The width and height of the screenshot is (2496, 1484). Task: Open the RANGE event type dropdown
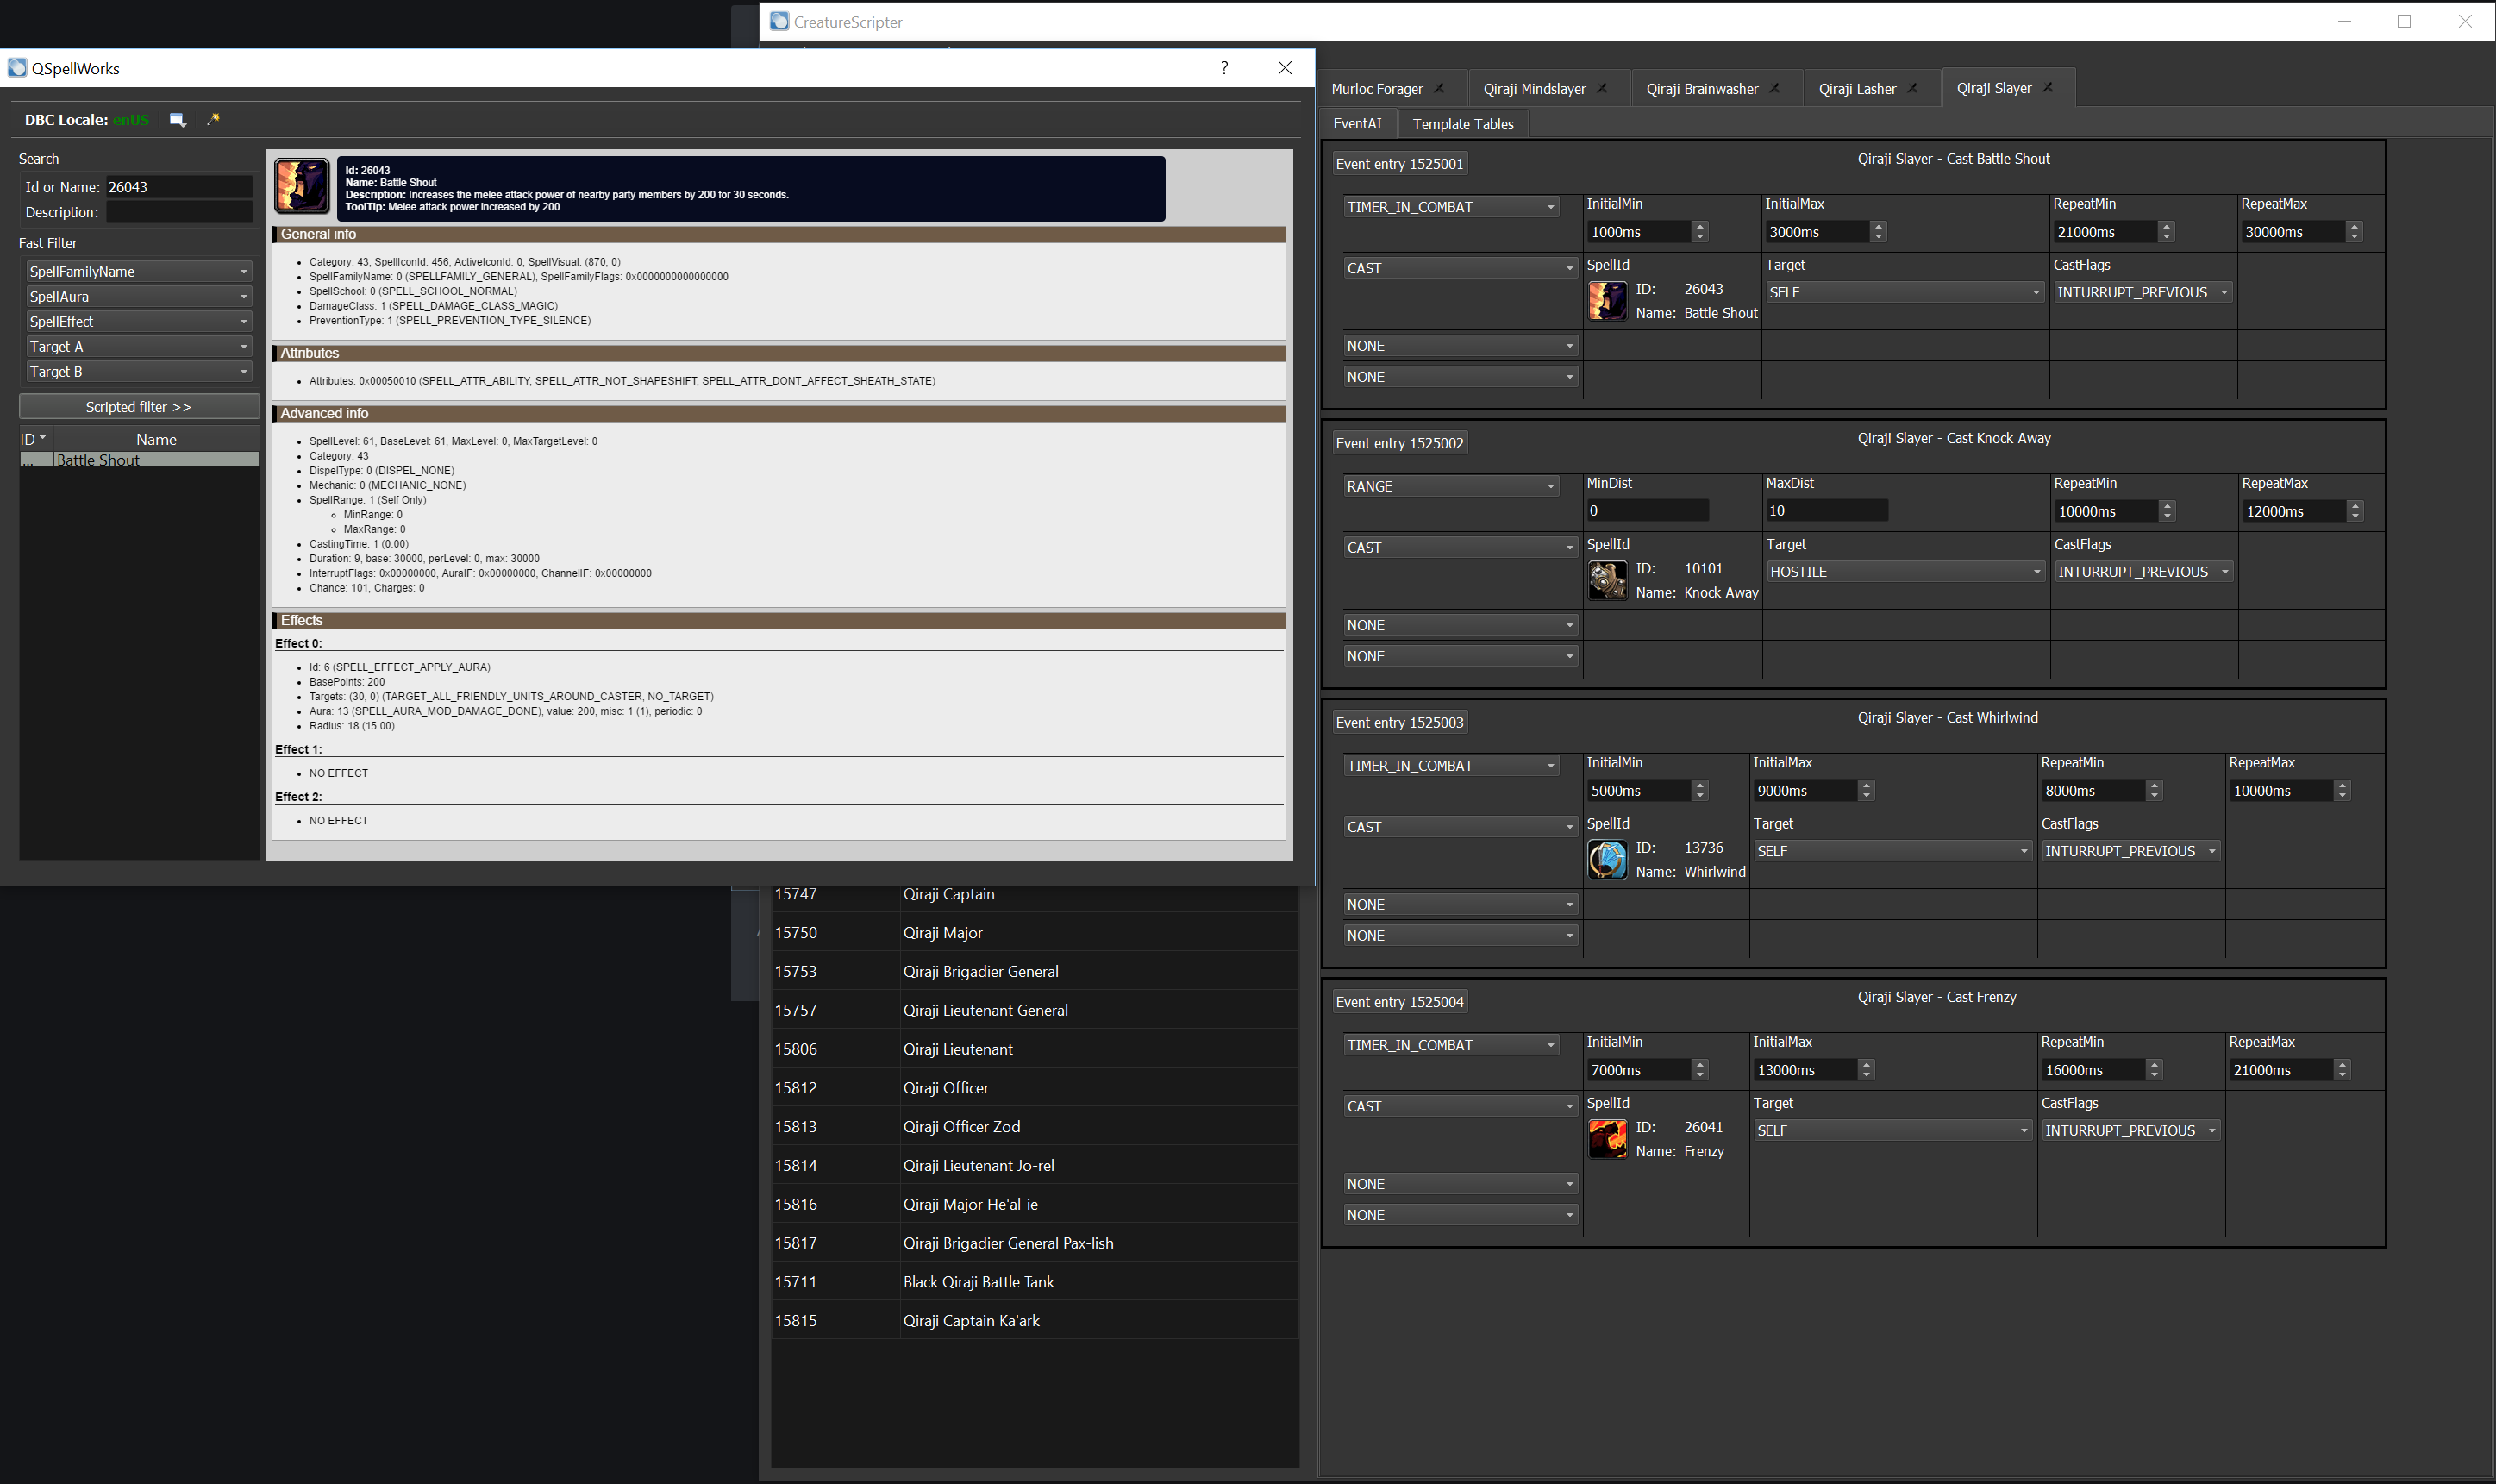point(1450,486)
